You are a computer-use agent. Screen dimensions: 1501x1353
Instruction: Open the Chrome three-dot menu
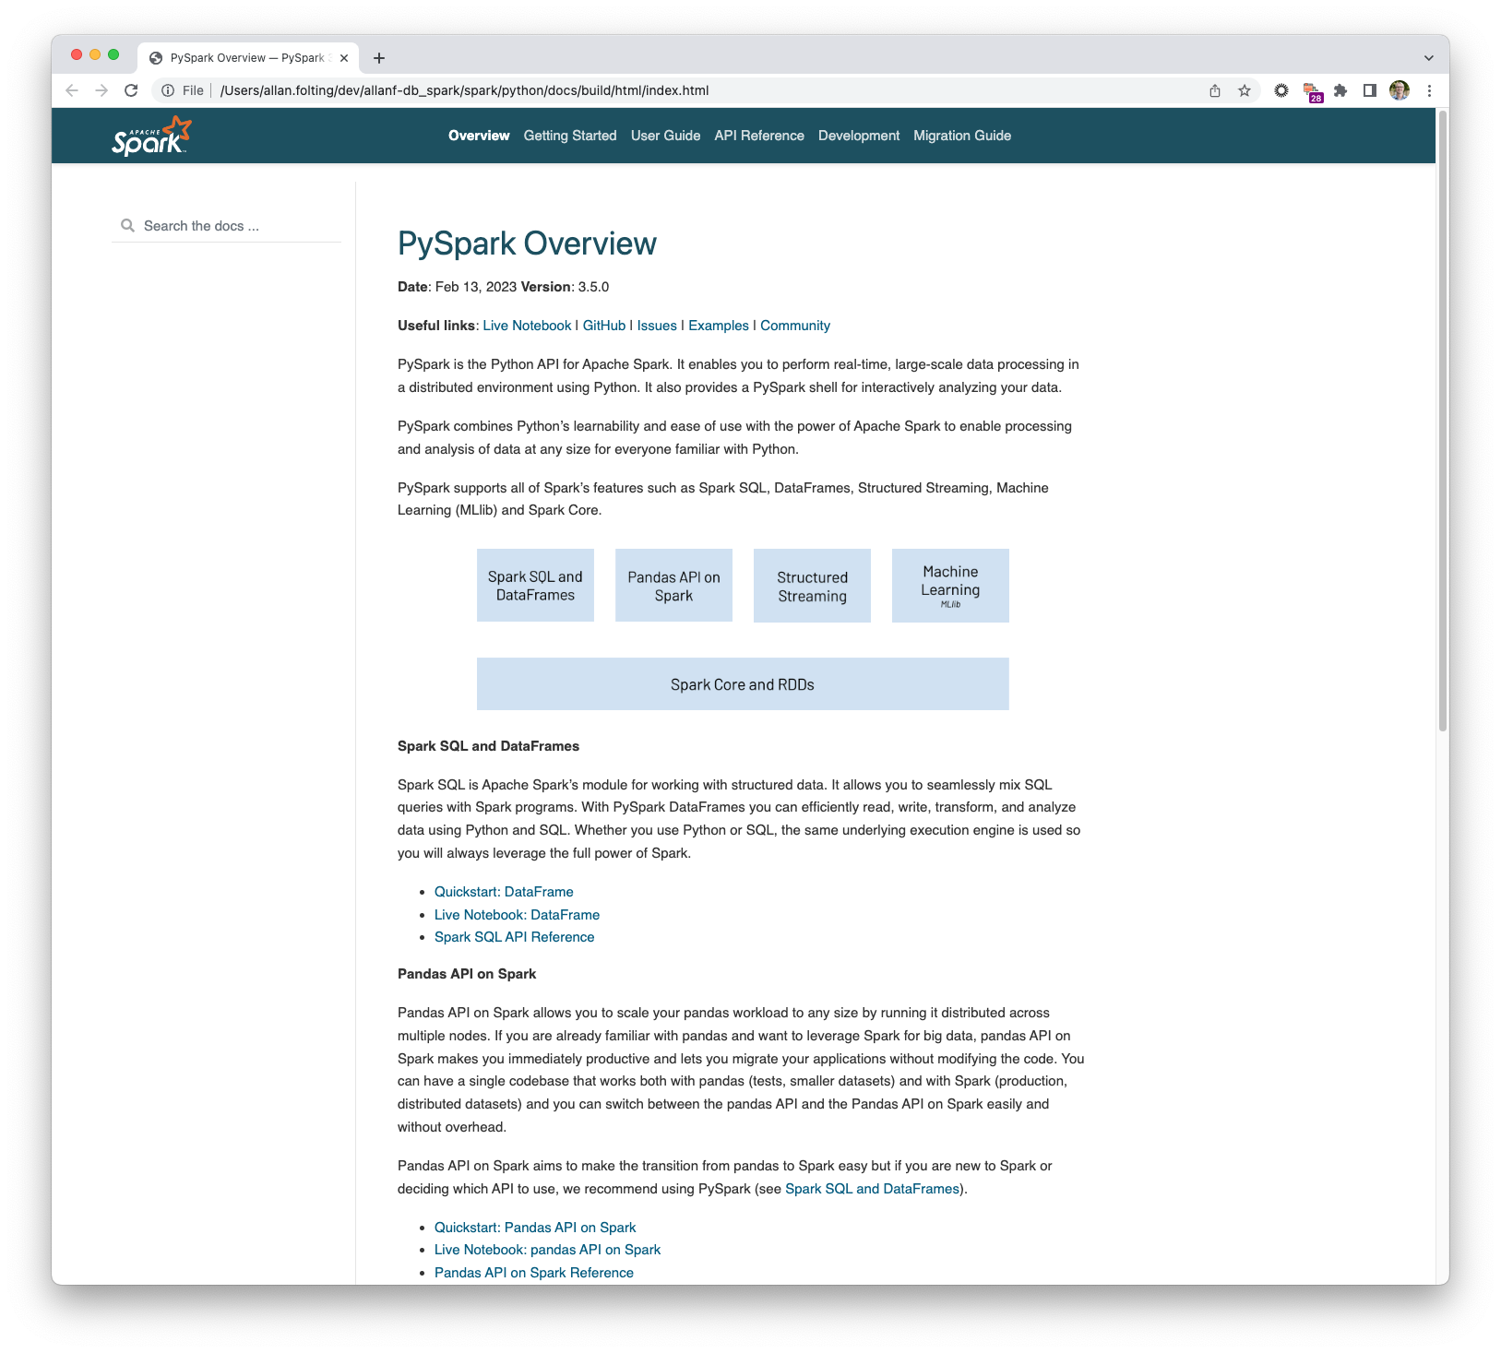click(x=1429, y=90)
